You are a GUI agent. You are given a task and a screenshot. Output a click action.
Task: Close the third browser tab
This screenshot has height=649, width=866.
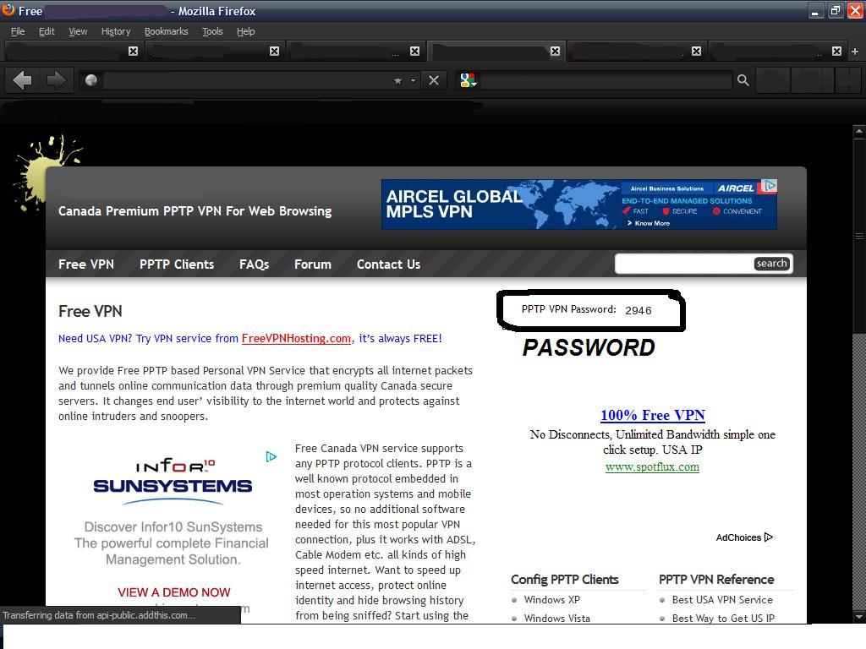point(414,52)
